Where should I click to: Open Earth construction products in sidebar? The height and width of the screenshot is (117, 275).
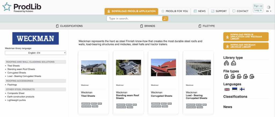[x=21, y=97]
